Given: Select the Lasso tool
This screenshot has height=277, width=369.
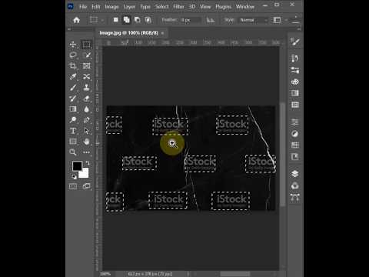Looking at the screenshot, I should click(x=73, y=55).
